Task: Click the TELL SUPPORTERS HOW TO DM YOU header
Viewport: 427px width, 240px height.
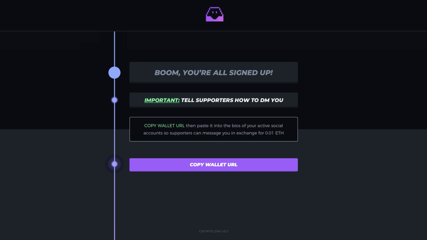Action: [232, 100]
